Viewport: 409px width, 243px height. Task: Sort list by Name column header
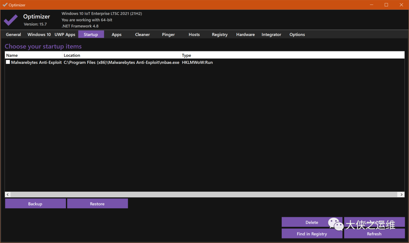pyautogui.click(x=34, y=55)
